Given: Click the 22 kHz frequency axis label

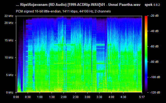Looking at the screenshot, I should tap(9, 16).
